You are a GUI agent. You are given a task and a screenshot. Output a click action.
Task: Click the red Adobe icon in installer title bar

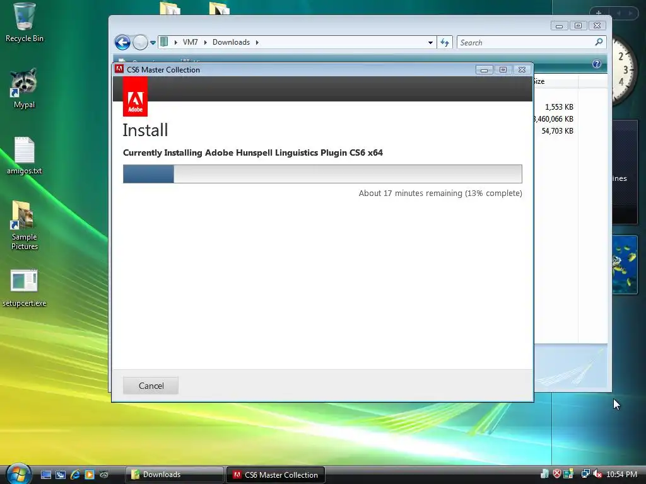click(x=119, y=69)
